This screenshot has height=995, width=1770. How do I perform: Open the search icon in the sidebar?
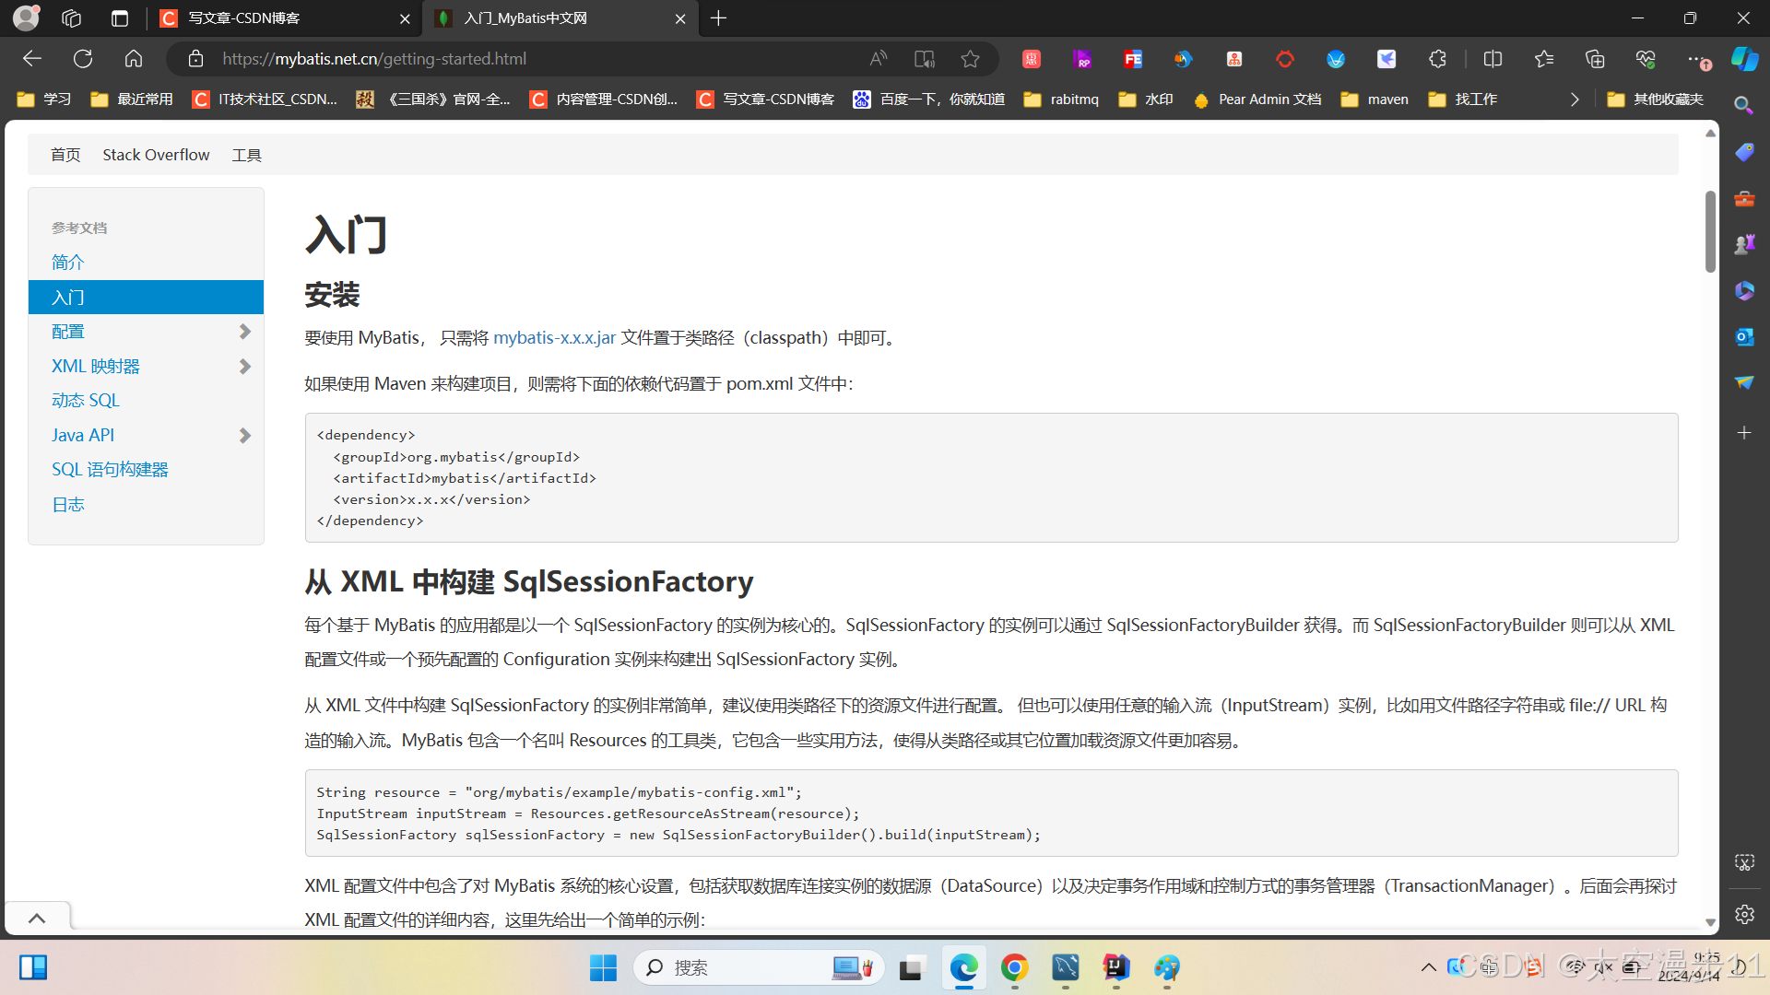(x=1743, y=105)
